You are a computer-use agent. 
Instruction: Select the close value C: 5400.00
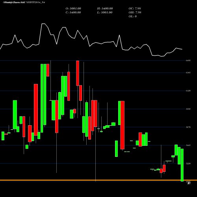tap(73, 12)
